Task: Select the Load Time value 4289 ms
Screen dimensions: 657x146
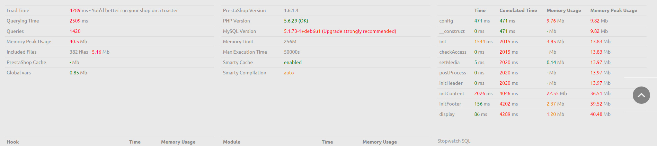Action: [x=79, y=10]
